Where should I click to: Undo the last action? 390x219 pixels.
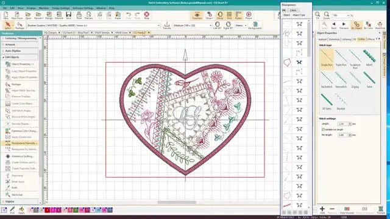pyautogui.click(x=129, y=15)
